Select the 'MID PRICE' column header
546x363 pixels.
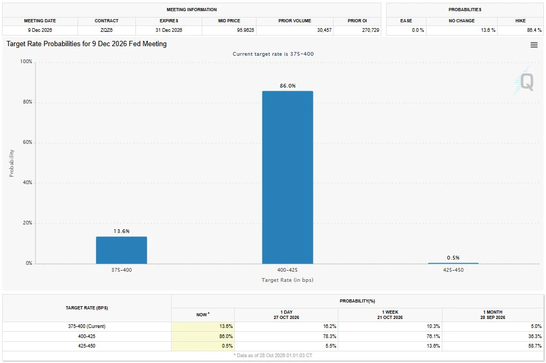click(x=229, y=21)
